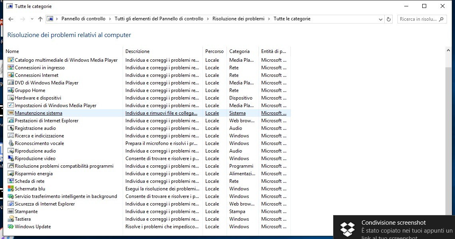
Task: Sort list by Nome column header
Action: pyautogui.click(x=12, y=51)
